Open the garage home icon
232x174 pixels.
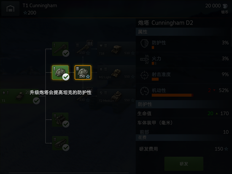(10, 8)
